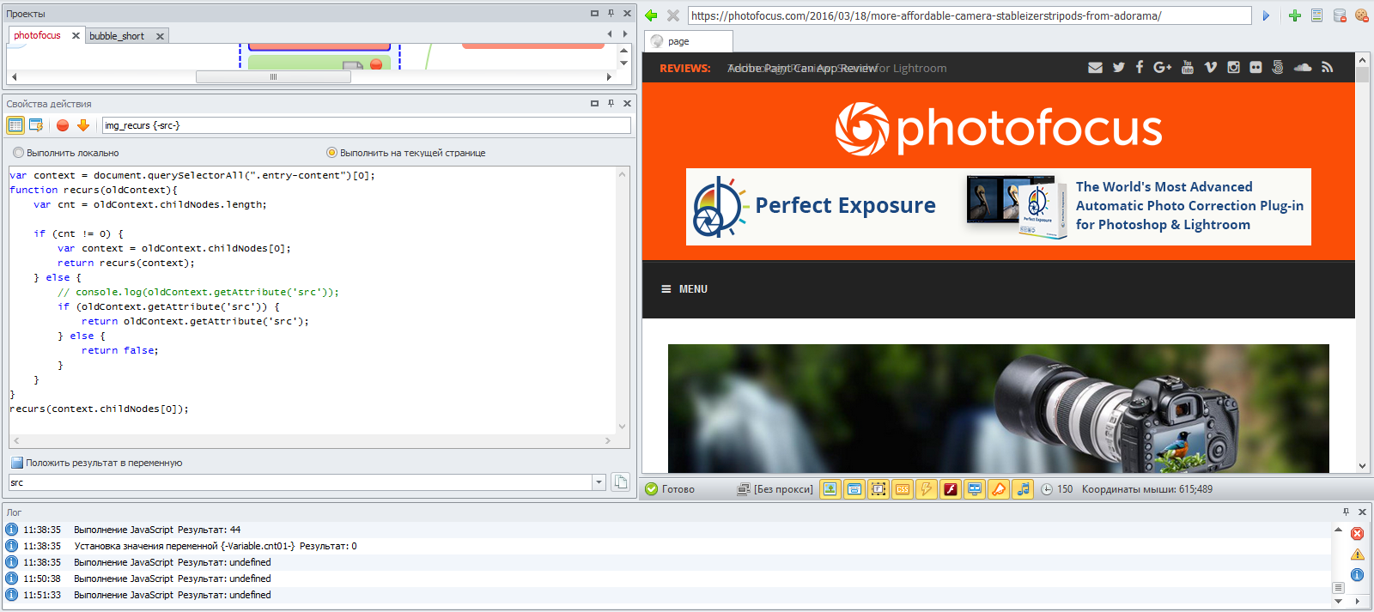1374x612 pixels.
Task: Select the Выполнить локально radio button
Action: [18, 153]
